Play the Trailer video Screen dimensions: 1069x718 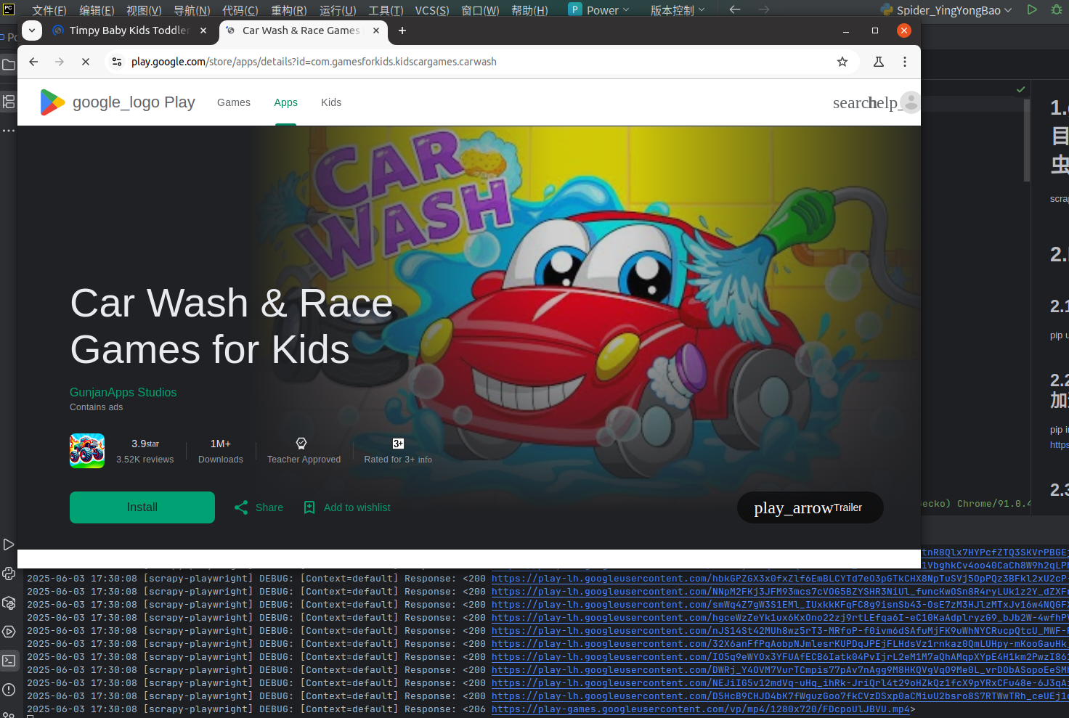pyautogui.click(x=810, y=507)
